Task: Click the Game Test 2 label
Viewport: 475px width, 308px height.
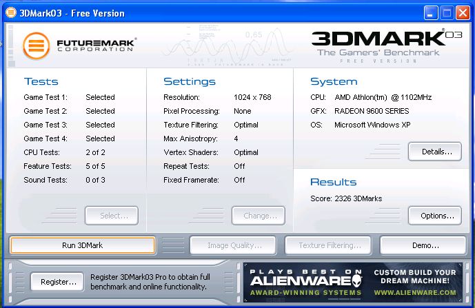Action: [x=46, y=111]
